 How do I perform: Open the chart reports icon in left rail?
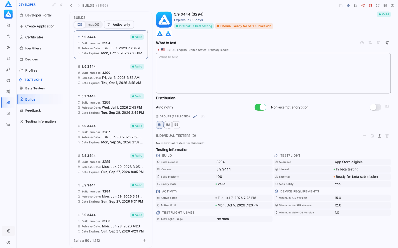8,114
